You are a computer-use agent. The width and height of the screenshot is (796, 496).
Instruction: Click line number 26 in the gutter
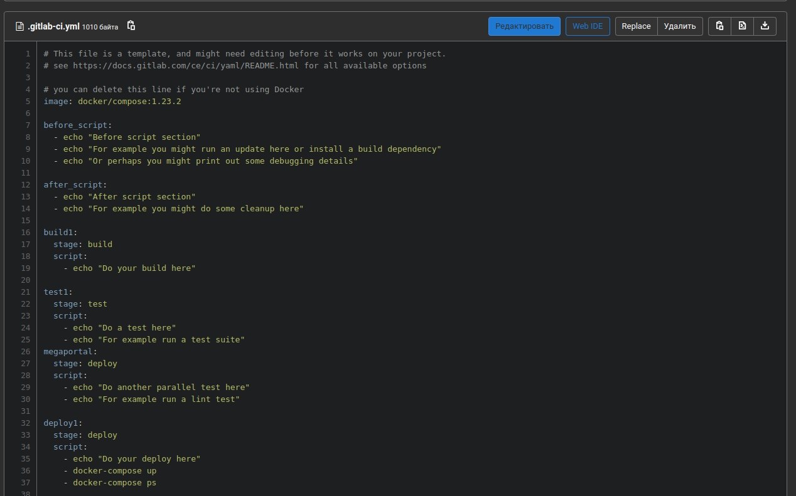pos(26,352)
